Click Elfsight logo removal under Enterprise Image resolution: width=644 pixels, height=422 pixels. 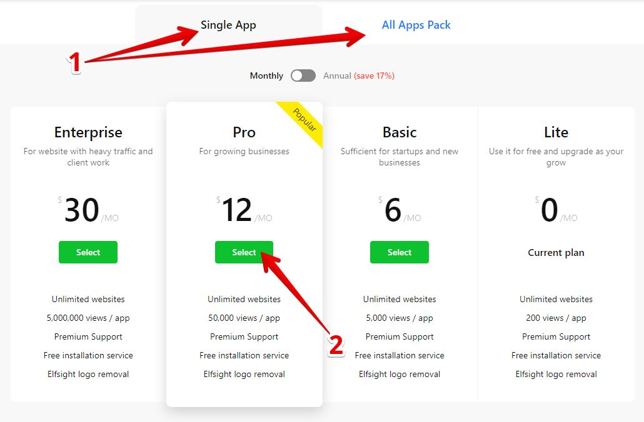[88, 374]
